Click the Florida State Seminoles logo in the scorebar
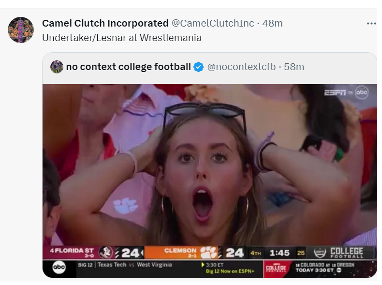The width and height of the screenshot is (382, 285). (105, 252)
